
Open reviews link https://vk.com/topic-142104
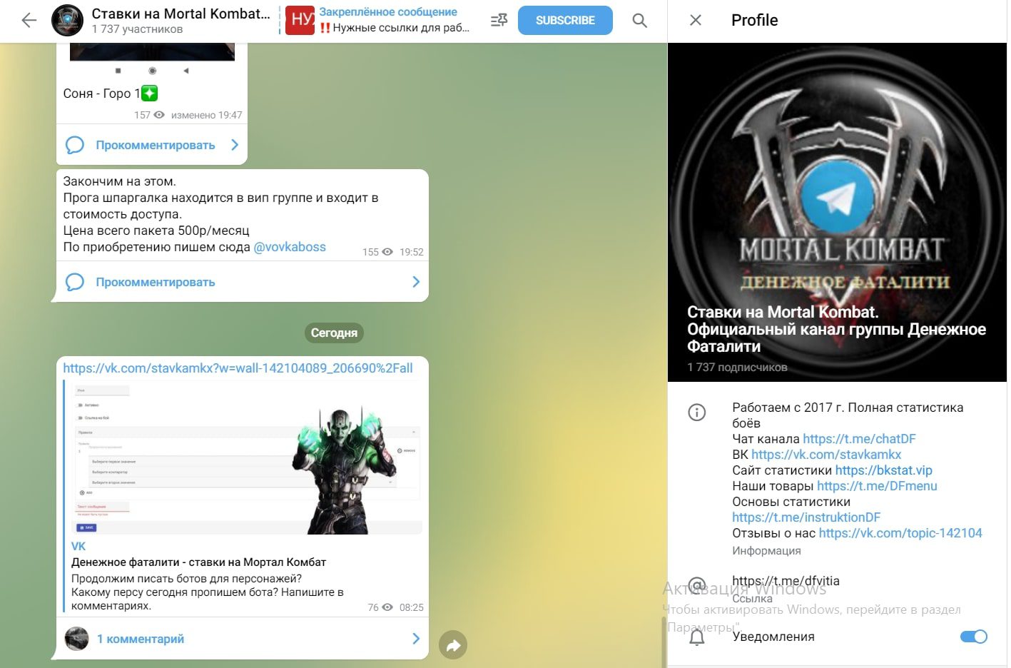pyautogui.click(x=900, y=533)
